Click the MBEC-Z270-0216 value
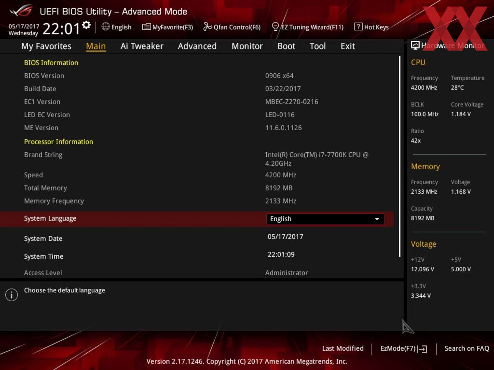The height and width of the screenshot is (370, 494). click(292, 102)
